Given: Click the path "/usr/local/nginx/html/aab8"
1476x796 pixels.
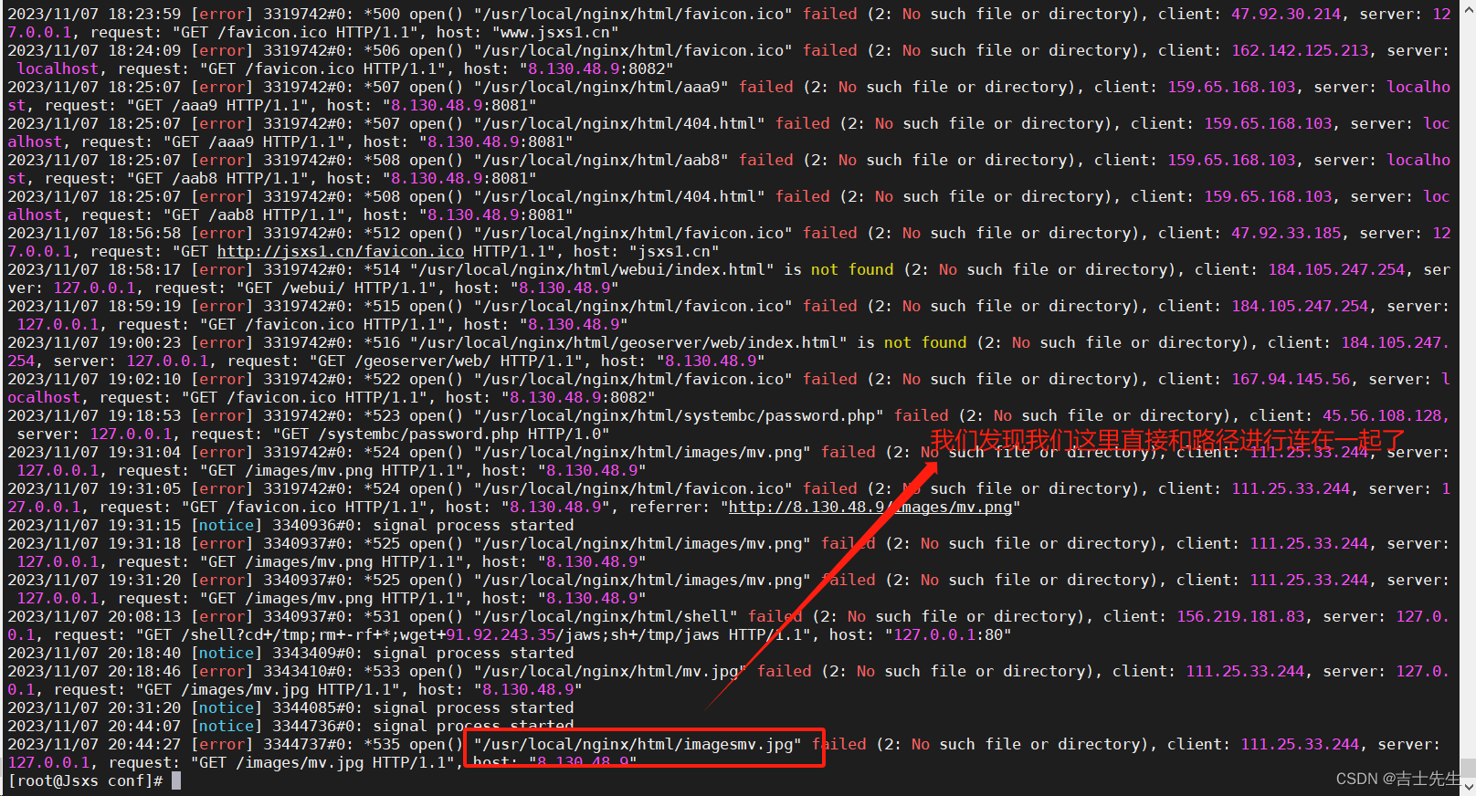Looking at the screenshot, I should coord(601,160).
